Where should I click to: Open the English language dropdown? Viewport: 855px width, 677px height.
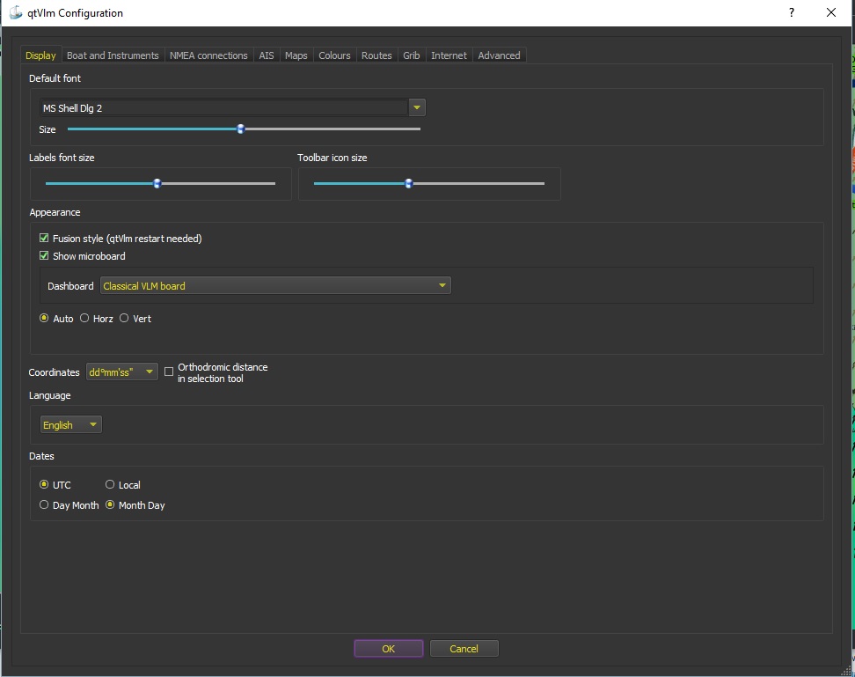tap(71, 424)
